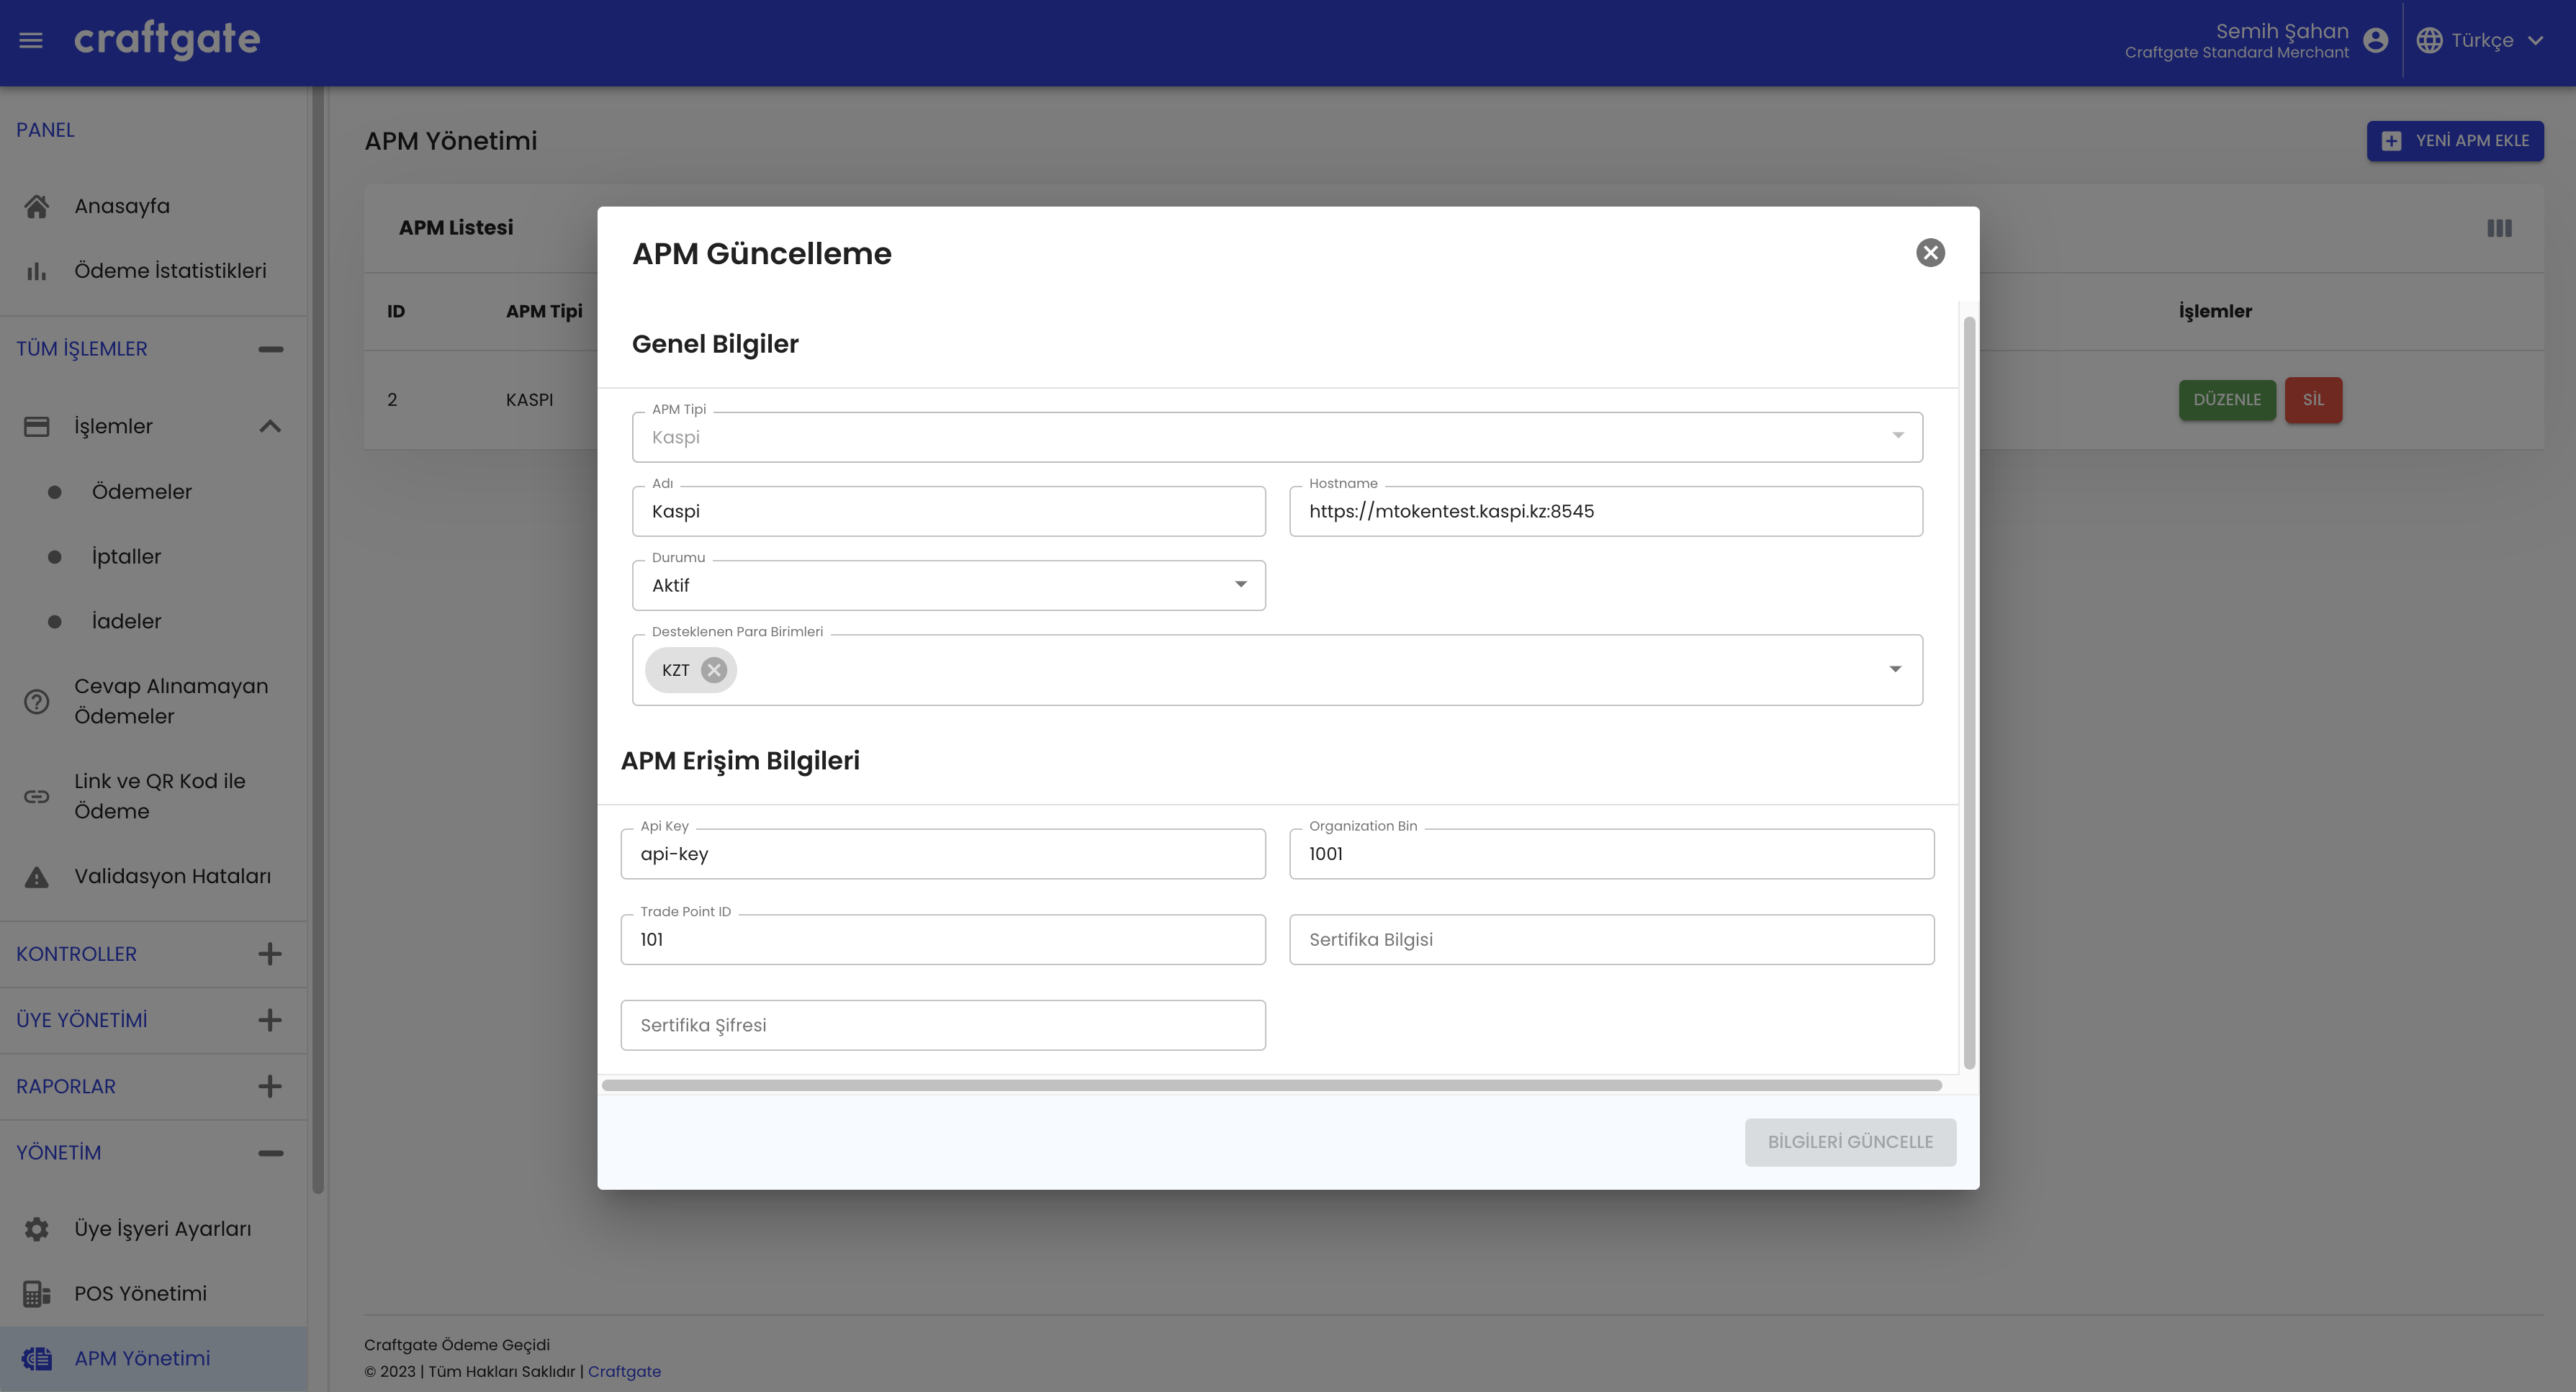Screen dimensions: 2576x1392
Task: Click the ID column header
Action: [x=396, y=311]
